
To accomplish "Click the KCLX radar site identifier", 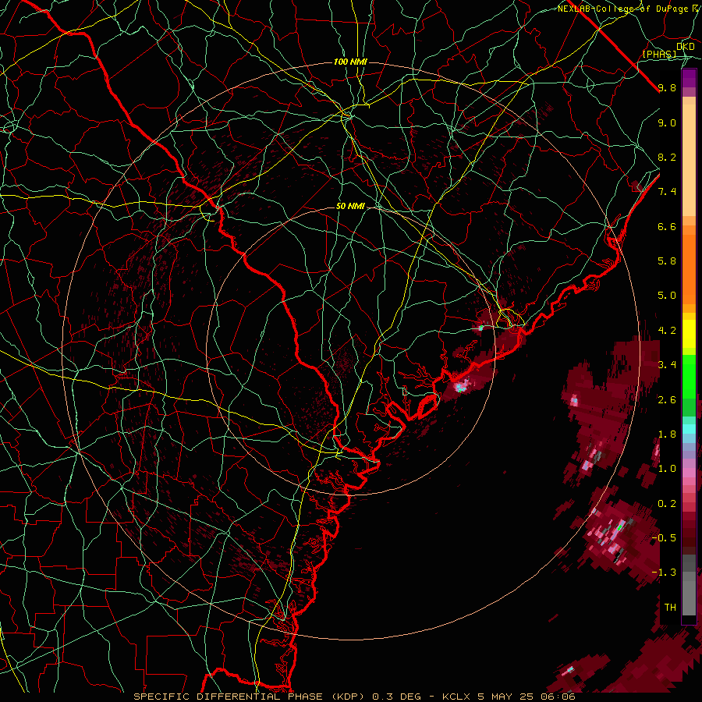I will click(x=456, y=697).
